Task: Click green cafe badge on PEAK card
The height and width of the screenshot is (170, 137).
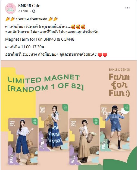Action: pos(35,121)
